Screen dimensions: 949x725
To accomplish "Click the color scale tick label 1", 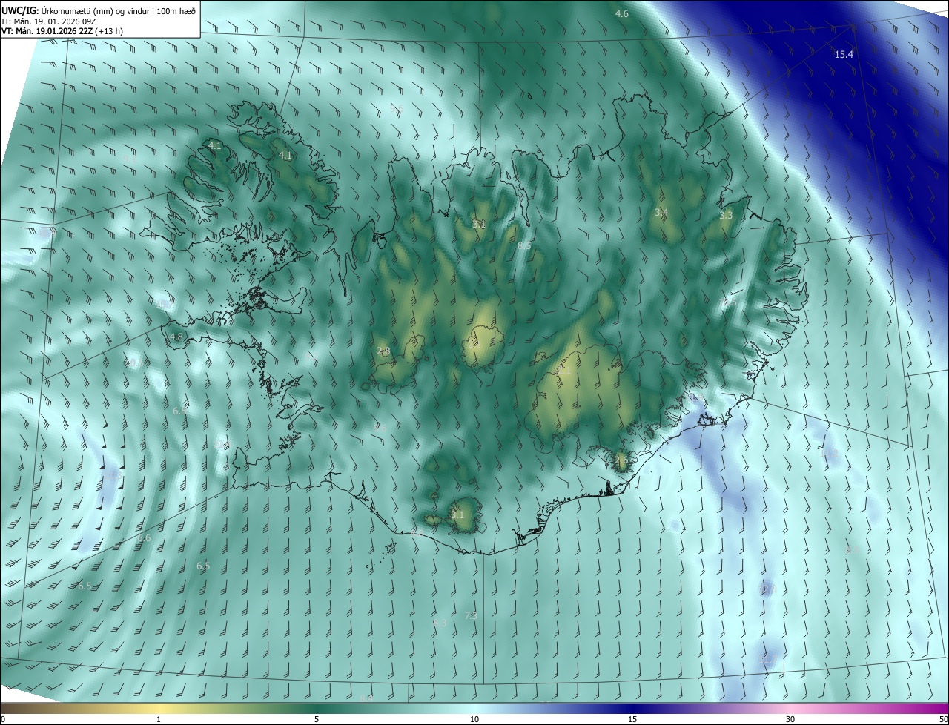I will 159,719.
